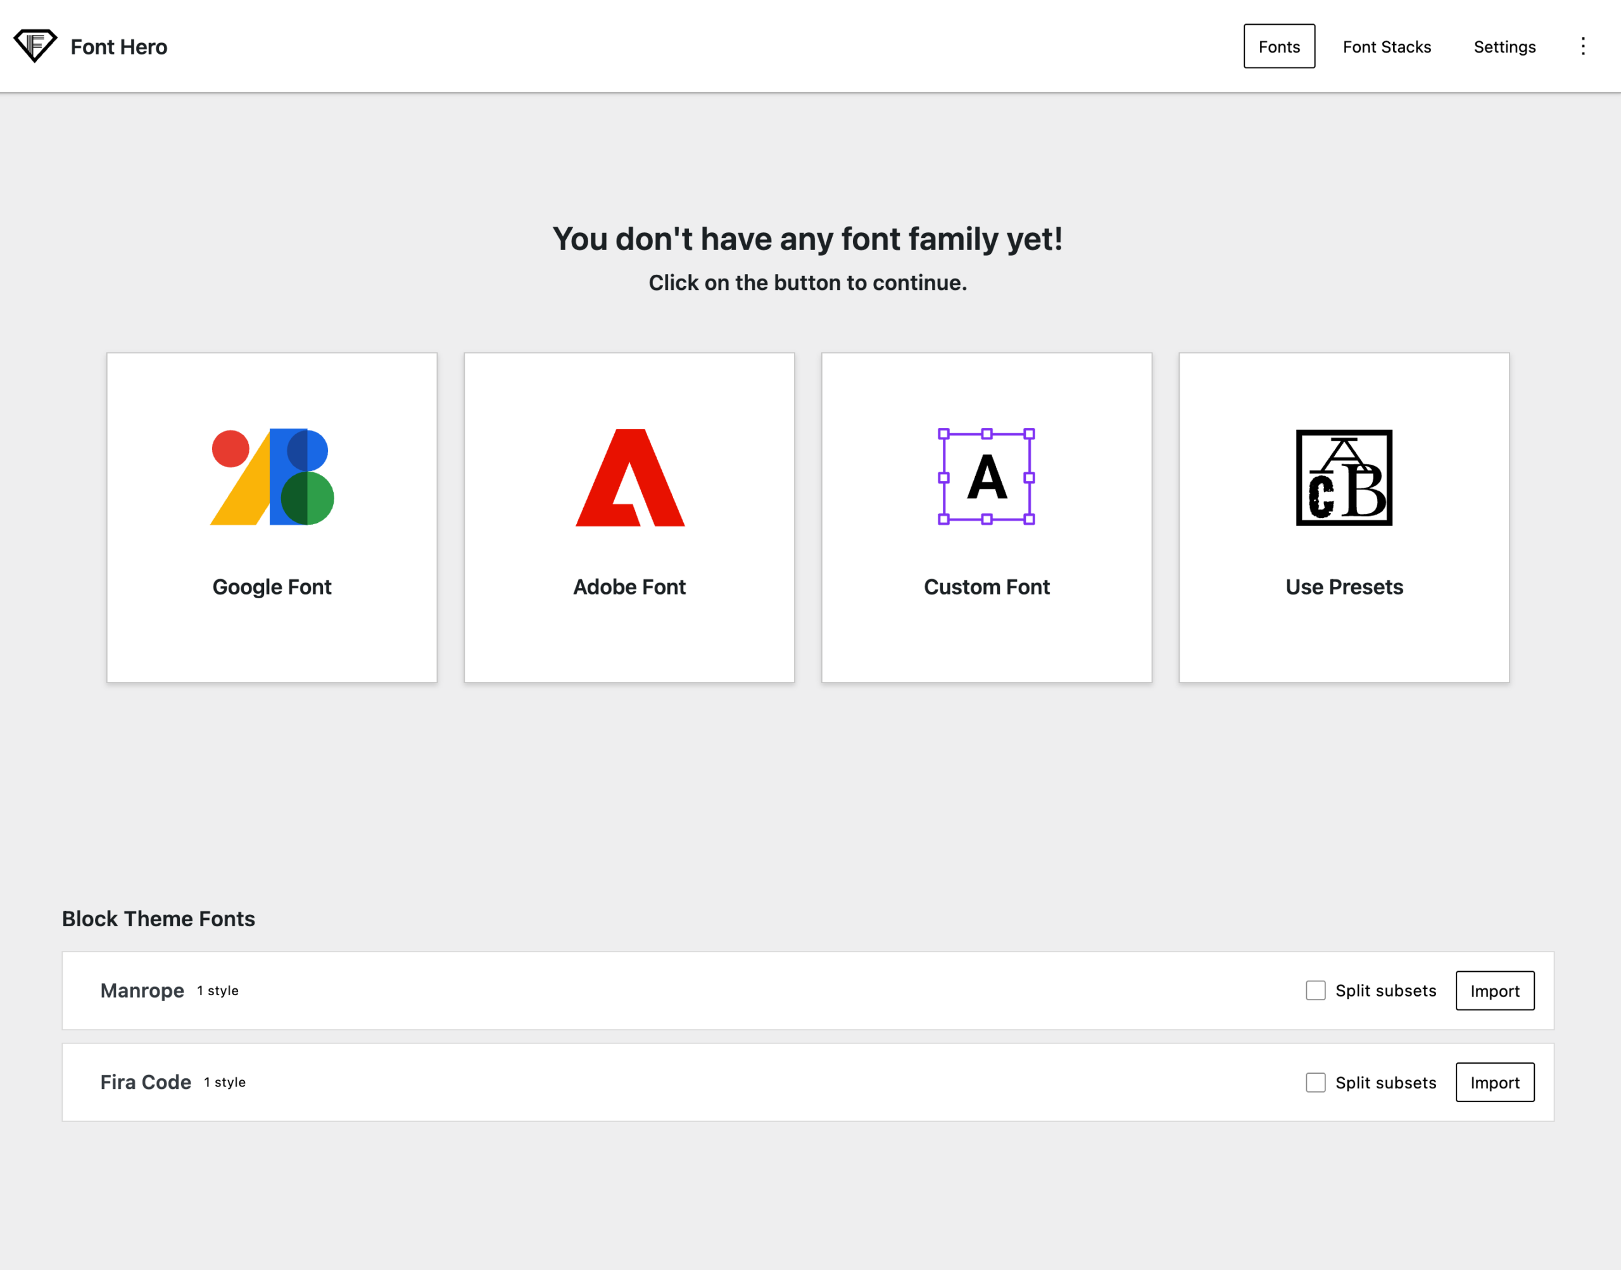This screenshot has height=1270, width=1621.
Task: Click the Google Fonts colorful logo
Action: tap(272, 477)
